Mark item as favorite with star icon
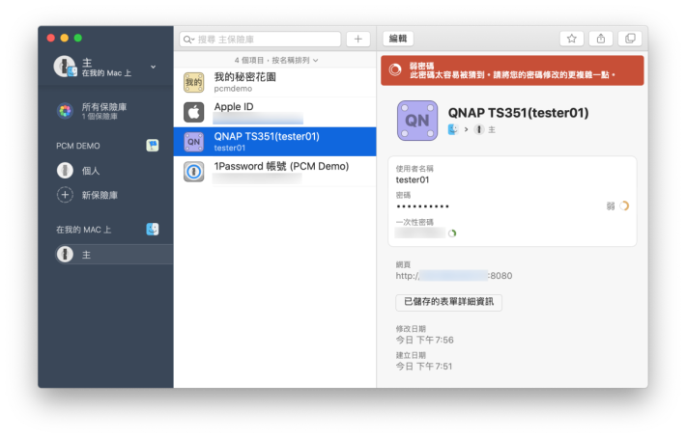The height and width of the screenshot is (438, 686). [571, 39]
